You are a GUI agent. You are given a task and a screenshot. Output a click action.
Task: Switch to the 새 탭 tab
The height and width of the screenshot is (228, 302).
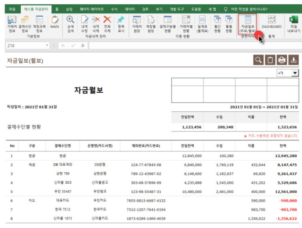pyautogui.click(x=212, y=9)
